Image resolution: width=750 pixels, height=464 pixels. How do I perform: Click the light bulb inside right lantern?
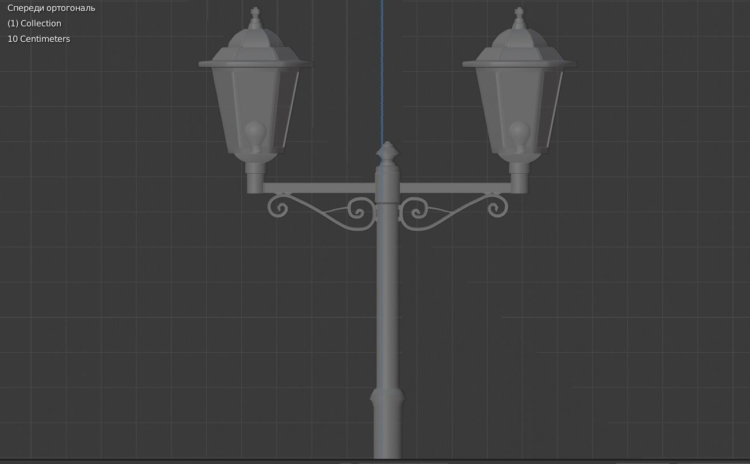pyautogui.click(x=520, y=135)
